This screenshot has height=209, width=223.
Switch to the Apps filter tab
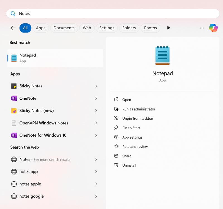pyautogui.click(x=41, y=28)
